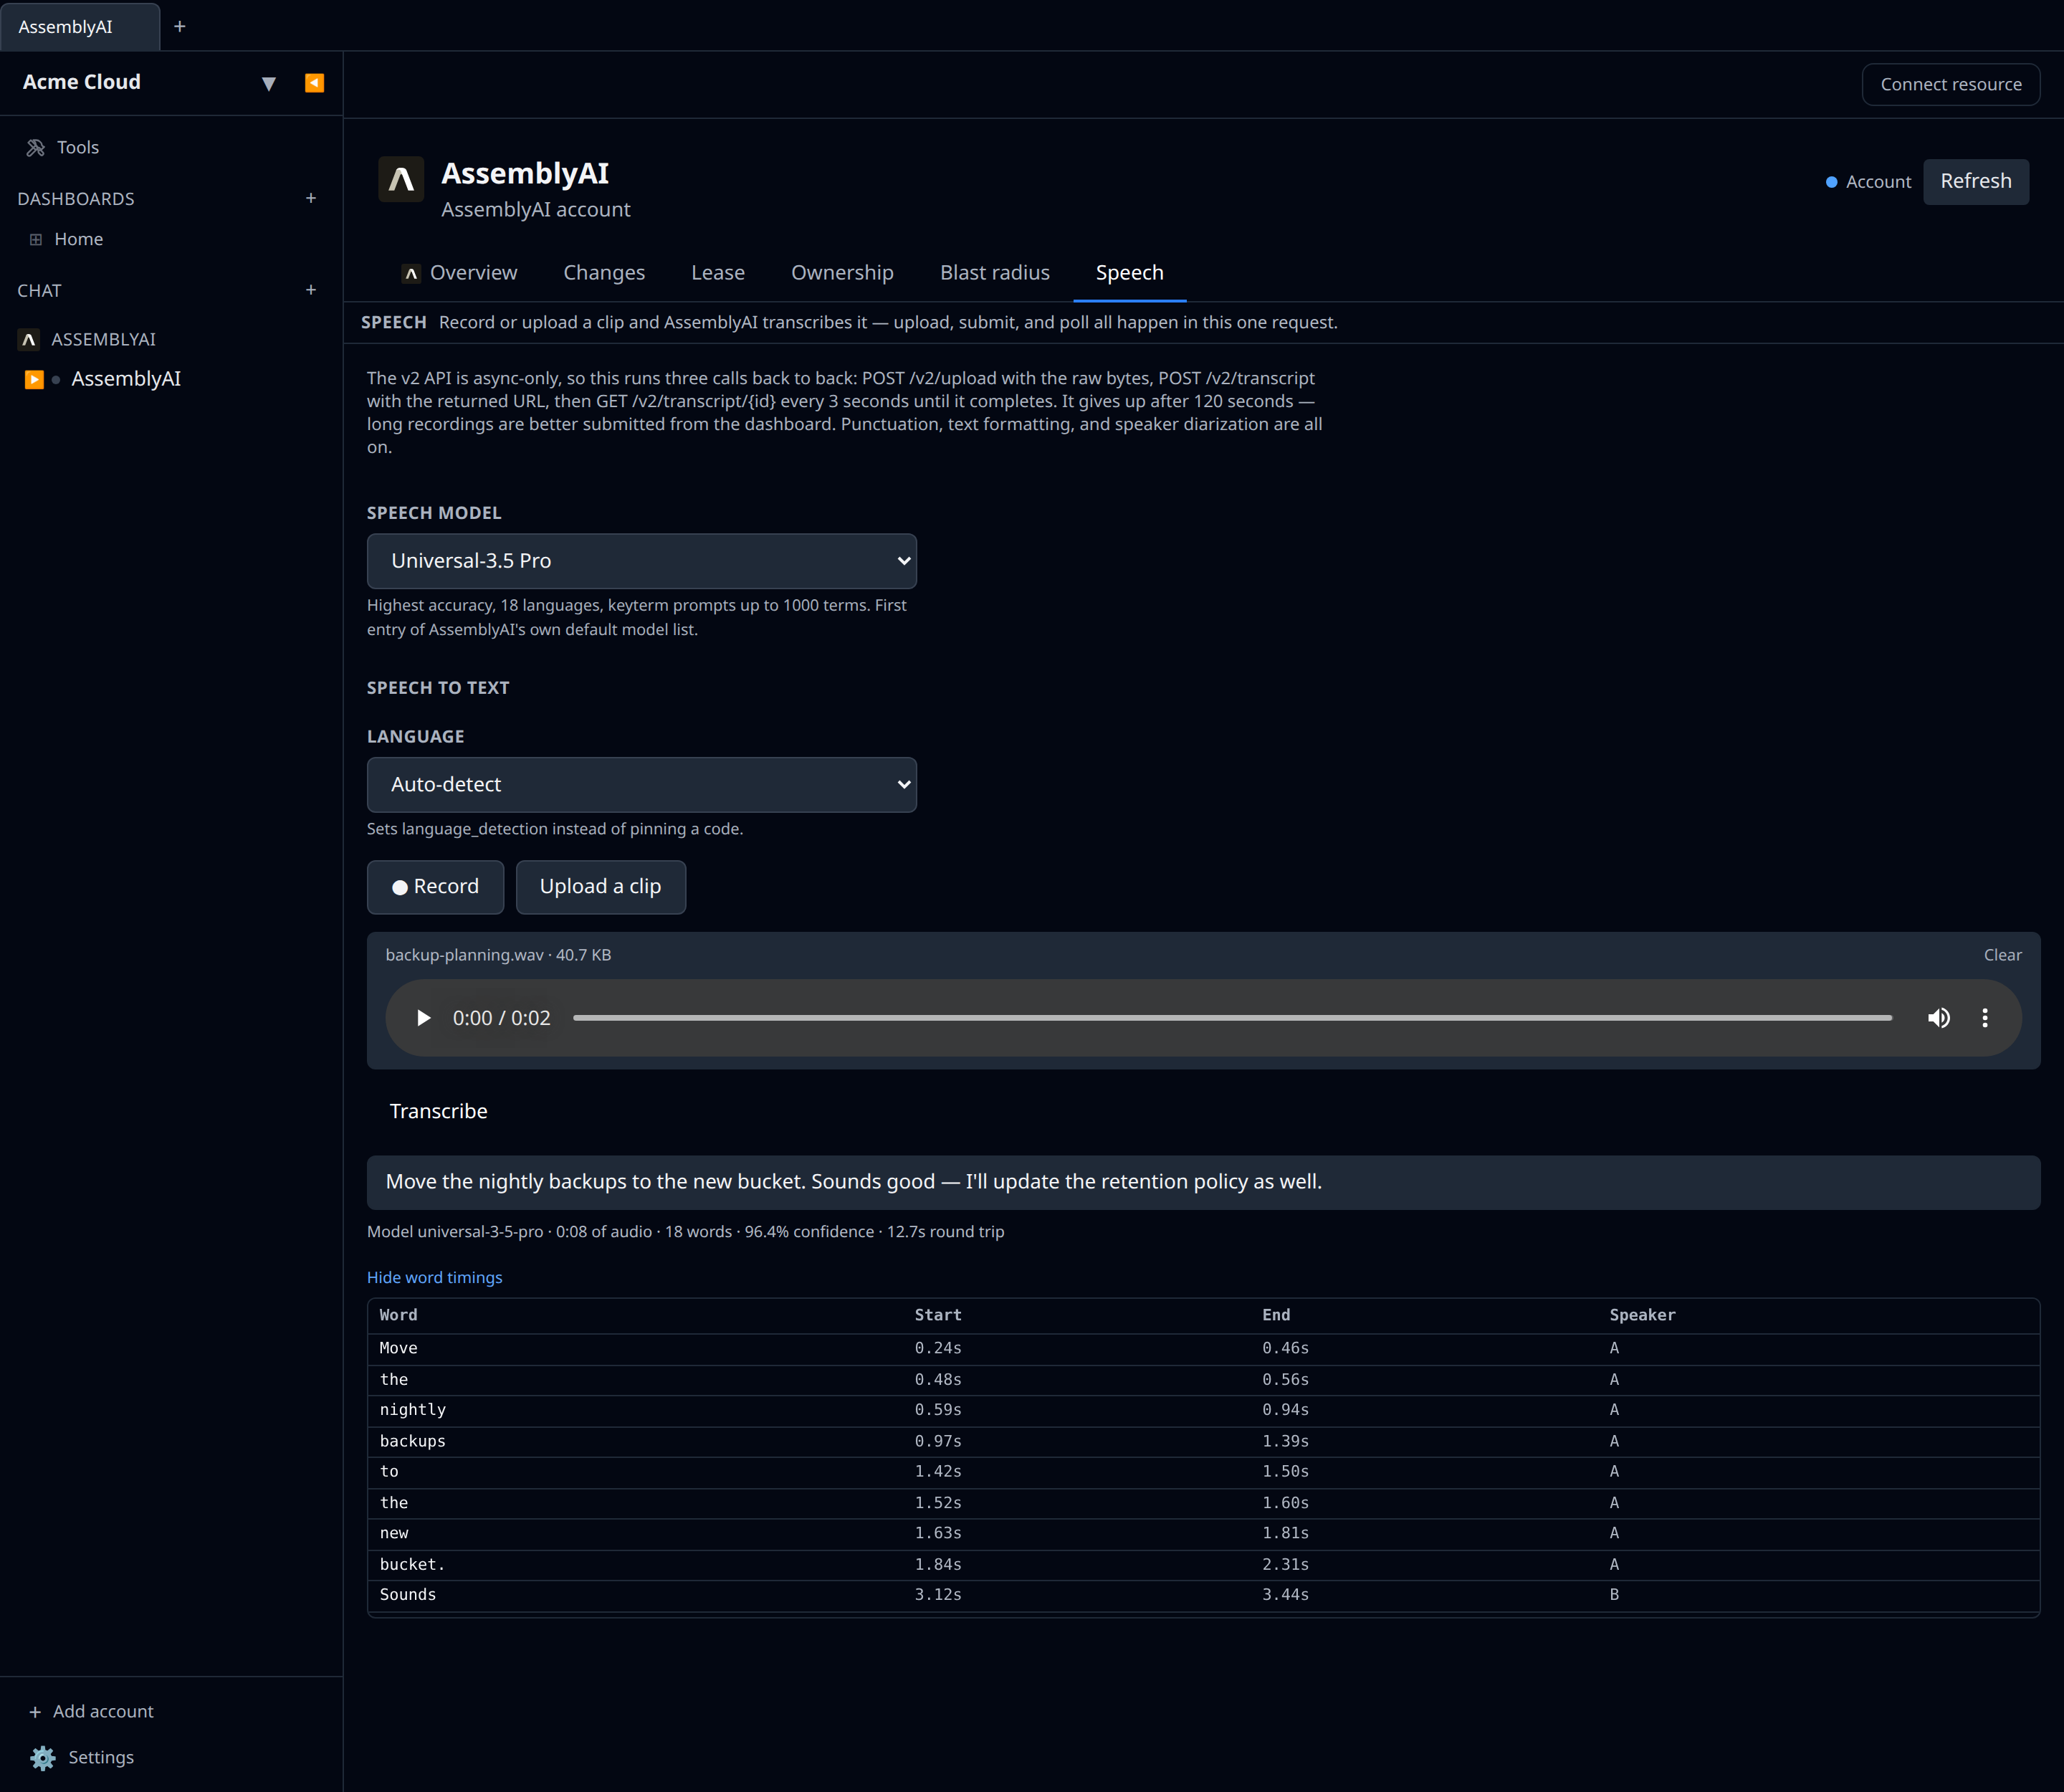Click start time 3.12s cell
This screenshot has height=1792, width=2064.
pyautogui.click(x=938, y=1595)
